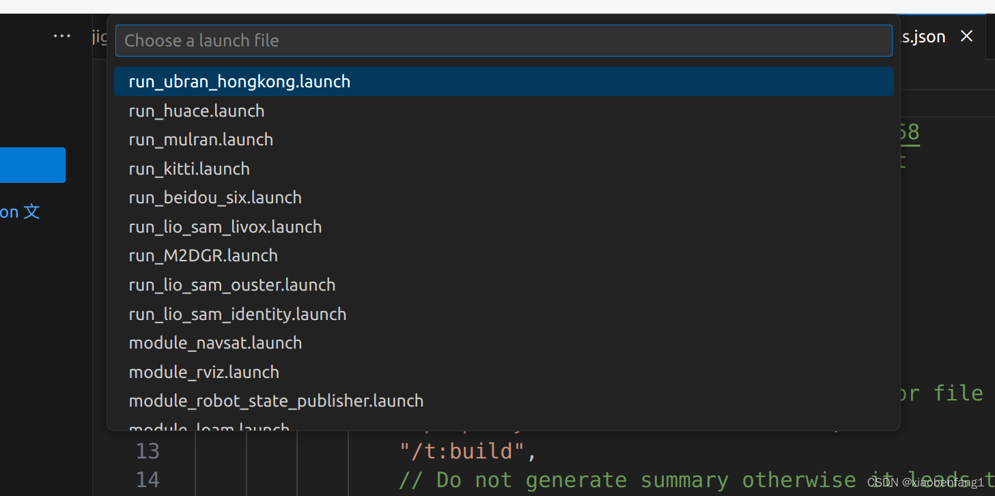Select run_ubran_hongkong.launch
This screenshot has height=496, width=995.
coord(503,81)
